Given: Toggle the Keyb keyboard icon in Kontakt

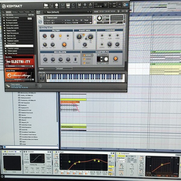Looking at the screenshot, I should point(68,5).
